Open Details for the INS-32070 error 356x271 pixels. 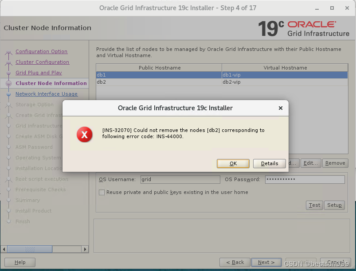click(269, 163)
